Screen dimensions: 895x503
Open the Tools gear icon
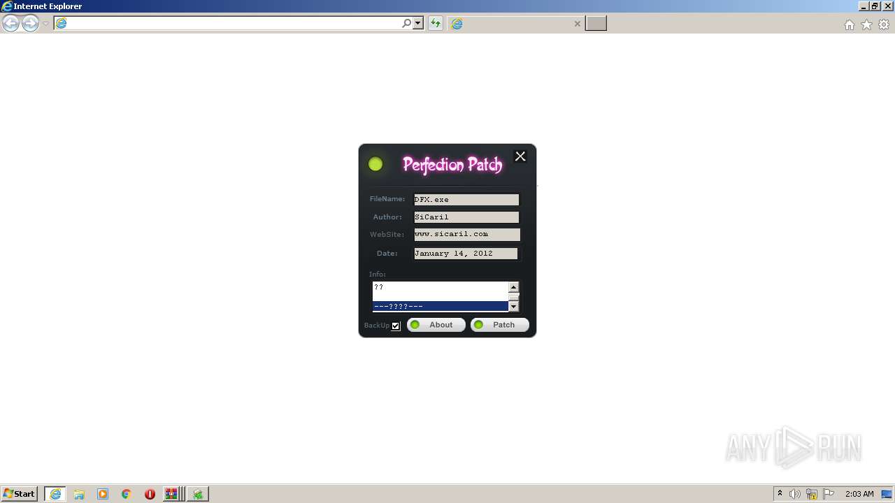pyautogui.click(x=884, y=24)
